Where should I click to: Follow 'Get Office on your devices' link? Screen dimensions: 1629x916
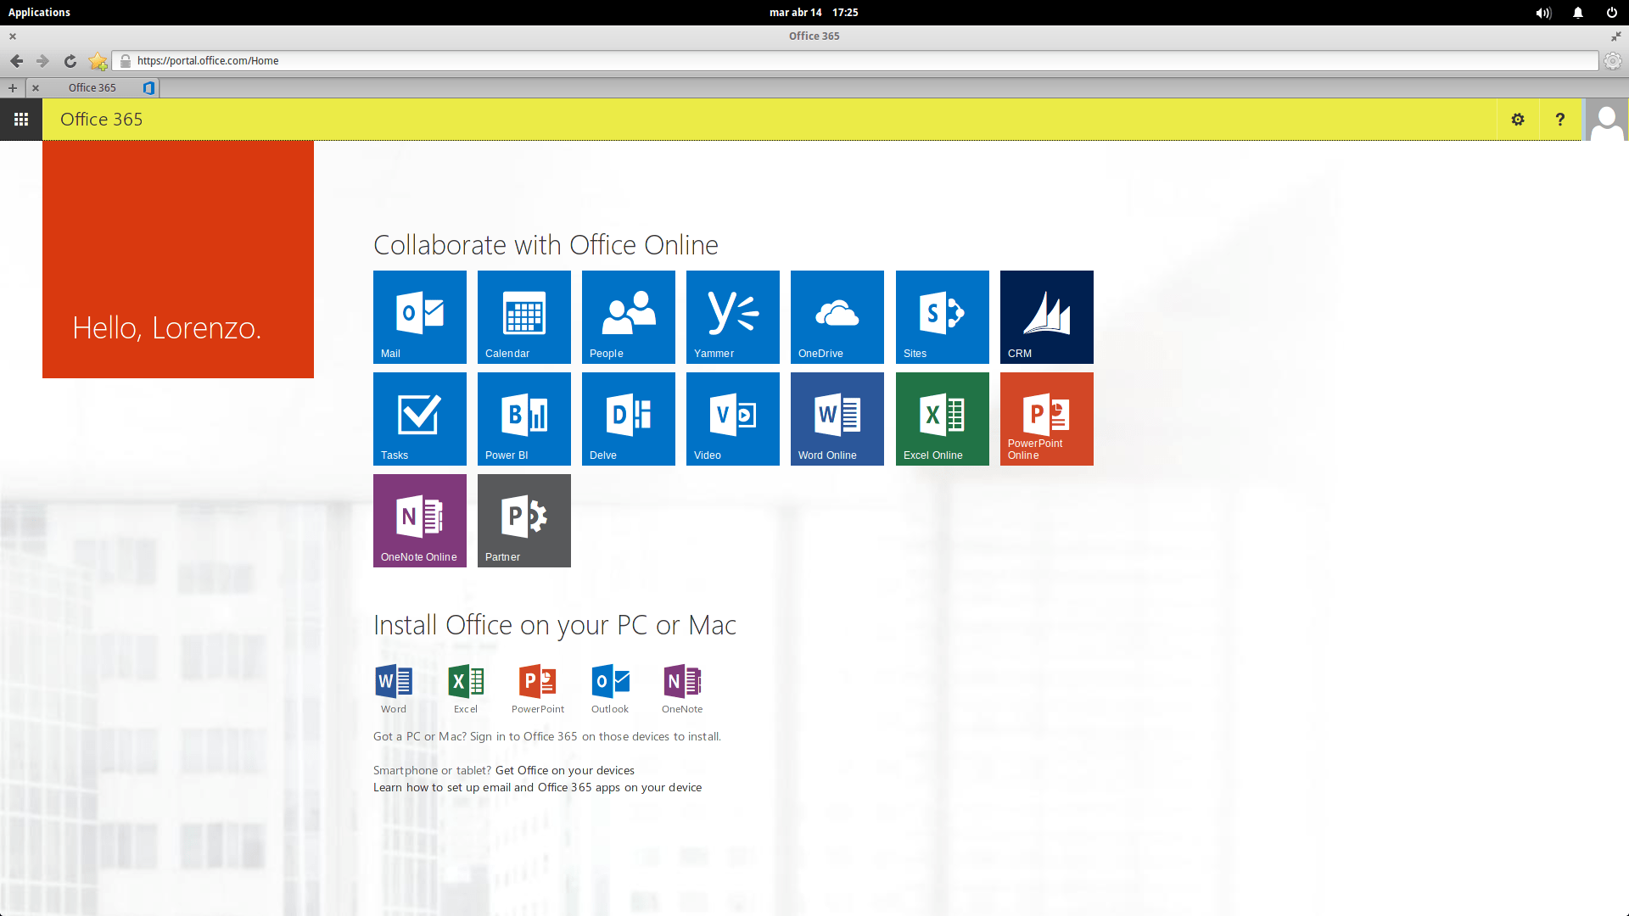coord(565,770)
